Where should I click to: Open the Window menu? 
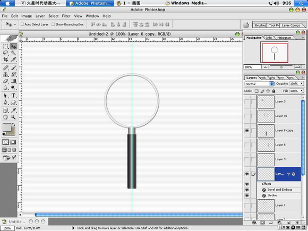(92, 16)
